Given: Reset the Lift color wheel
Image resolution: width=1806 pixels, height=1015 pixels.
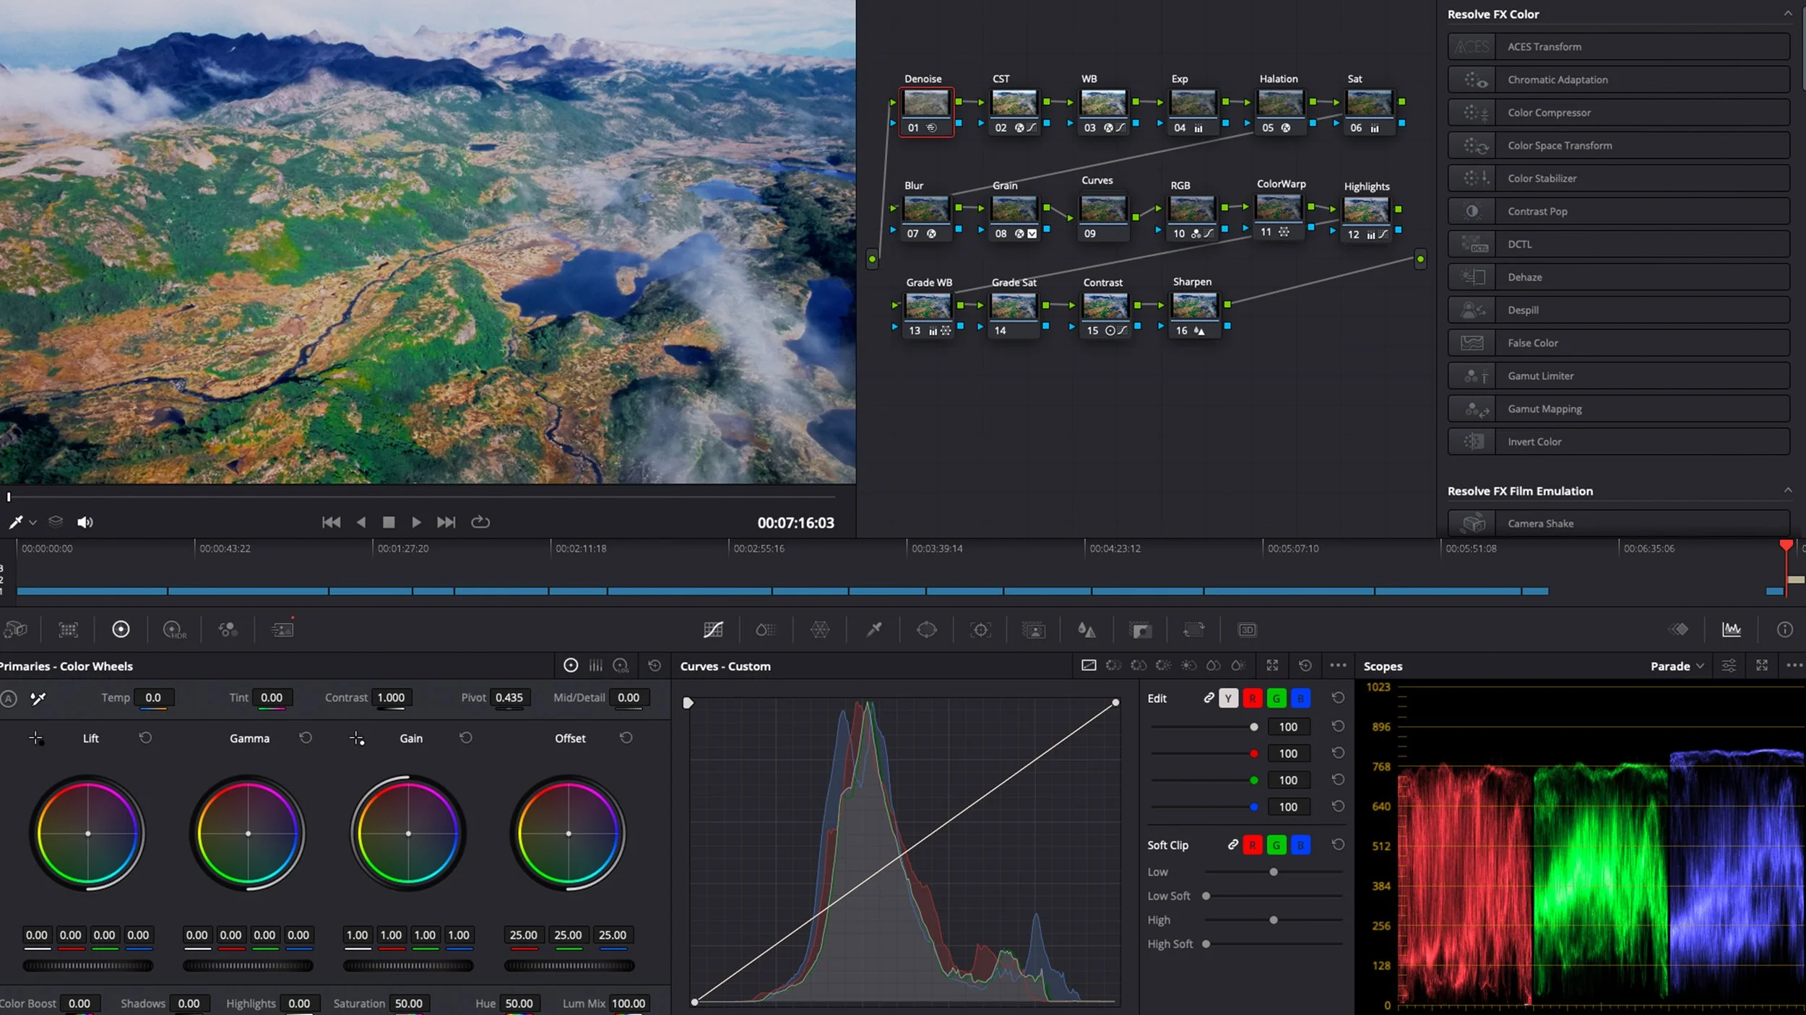Looking at the screenshot, I should coord(145,738).
